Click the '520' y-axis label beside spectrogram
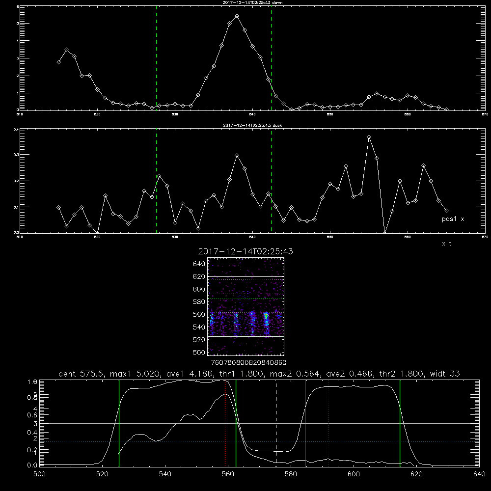The height and width of the screenshot is (491, 491). click(199, 340)
